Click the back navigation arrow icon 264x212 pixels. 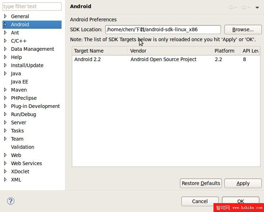tap(232, 7)
